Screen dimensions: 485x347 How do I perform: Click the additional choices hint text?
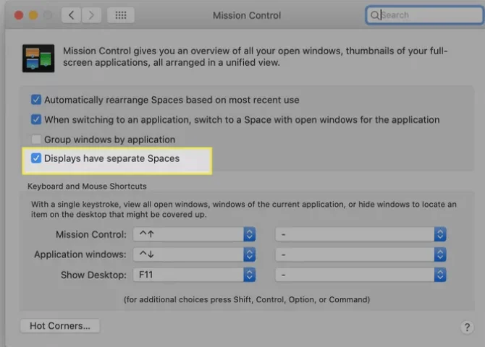tap(247, 299)
